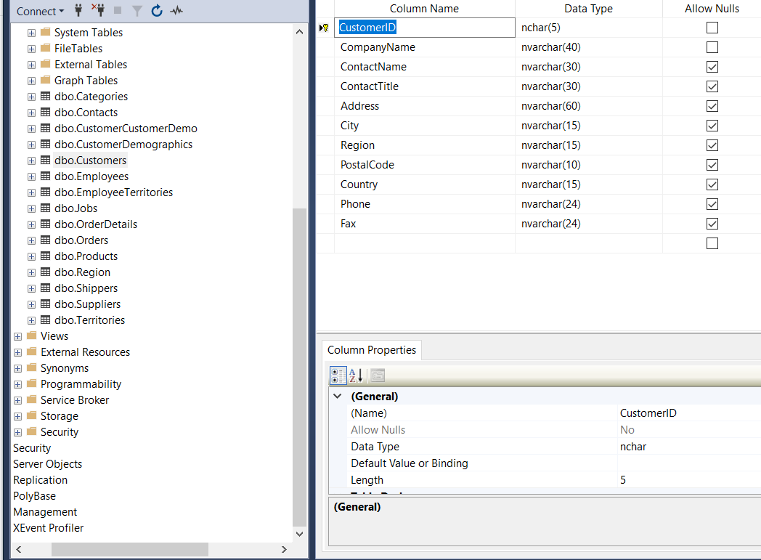Uncheck Allow Nulls for ContactName
The image size is (761, 560).
712,67
